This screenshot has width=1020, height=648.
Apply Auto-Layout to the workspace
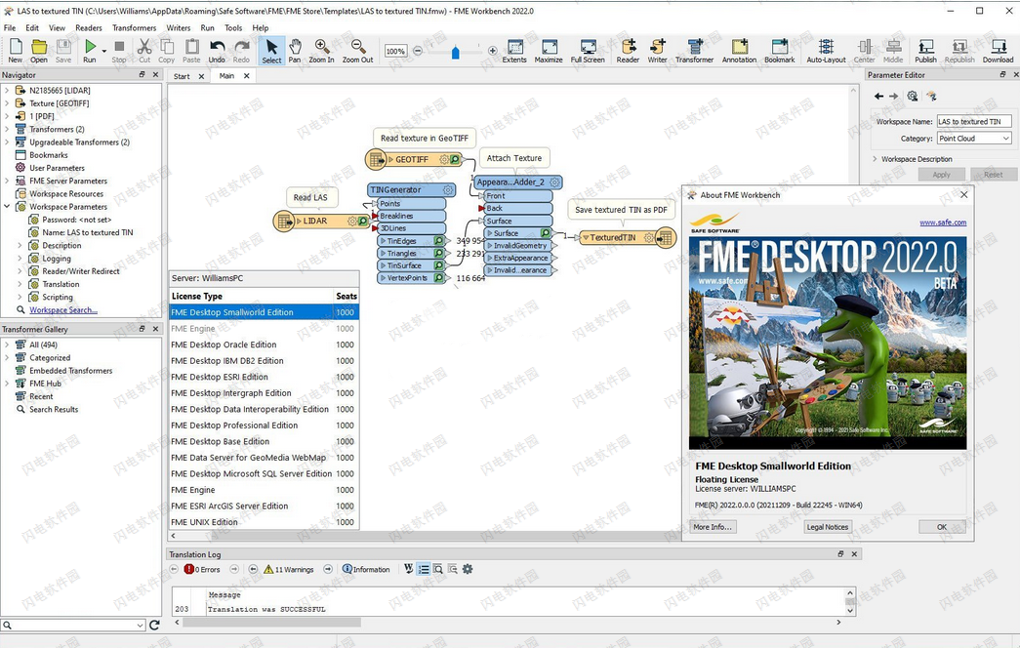tap(826, 51)
